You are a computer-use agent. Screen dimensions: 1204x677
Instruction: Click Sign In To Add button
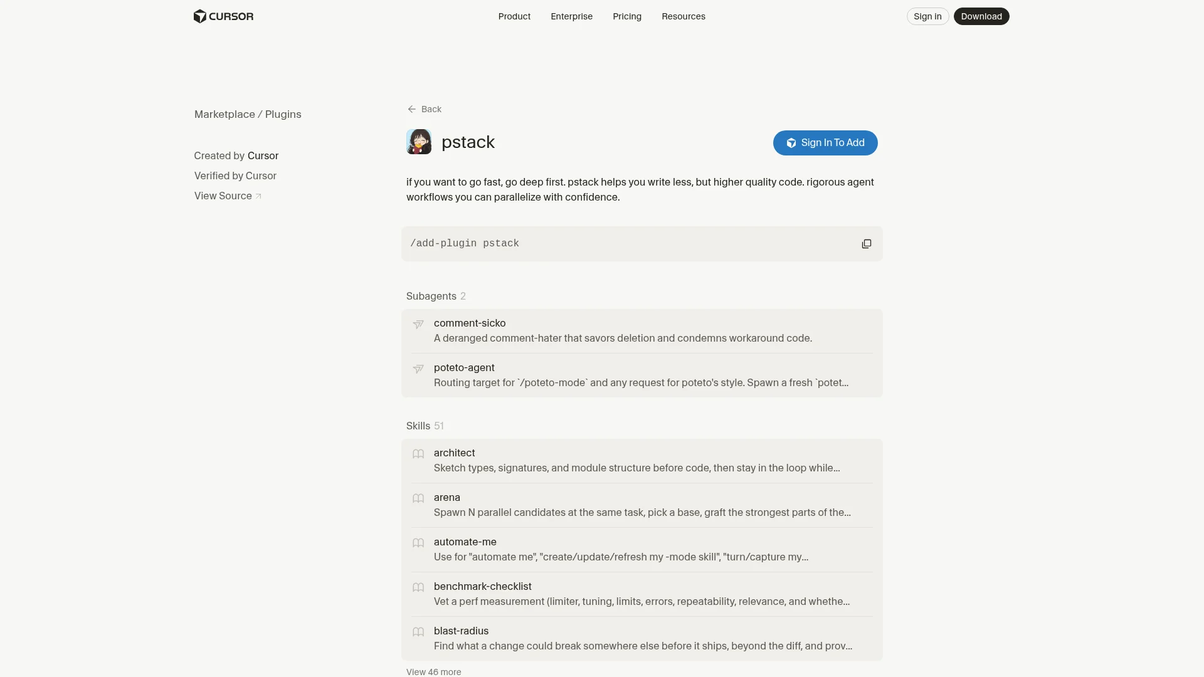(x=825, y=143)
